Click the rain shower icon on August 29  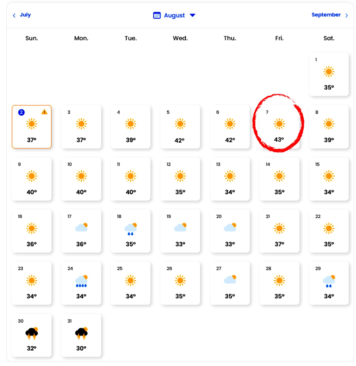[x=329, y=281]
